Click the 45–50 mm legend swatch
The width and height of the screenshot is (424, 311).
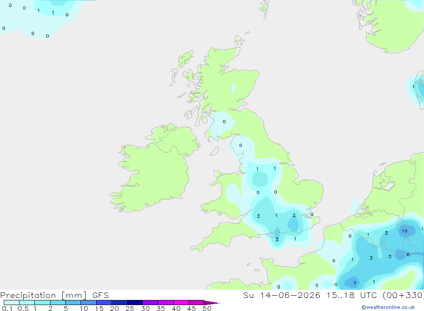(x=197, y=303)
